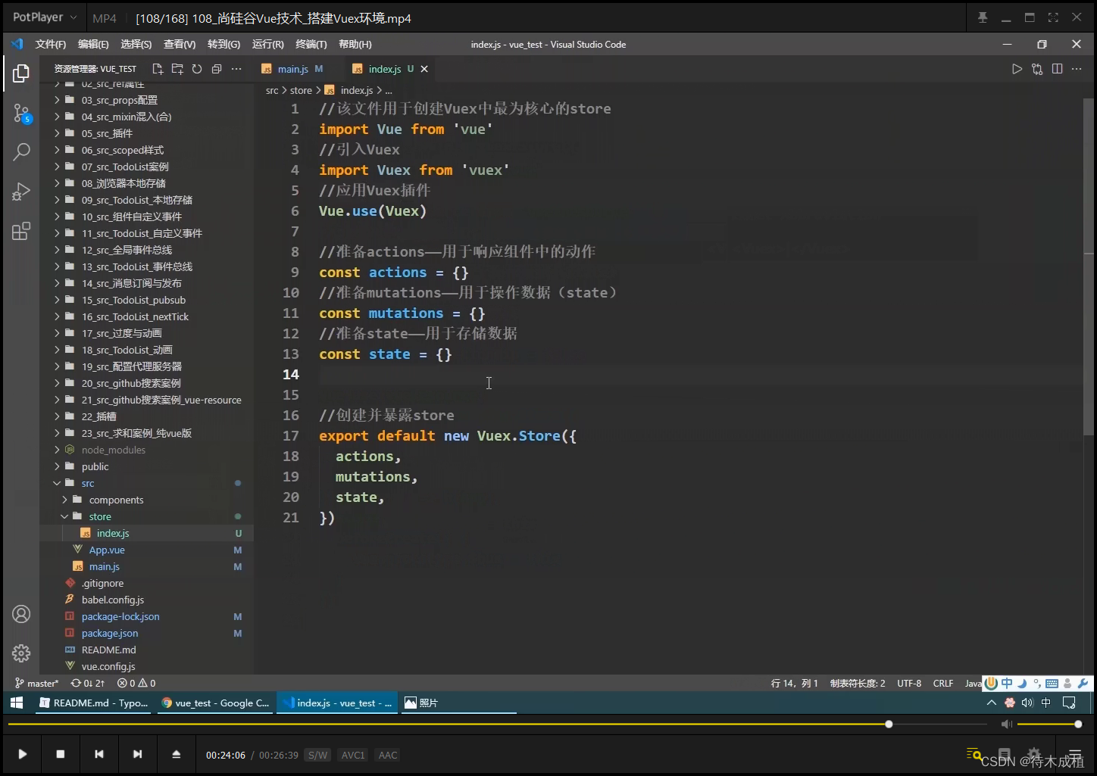The width and height of the screenshot is (1097, 776).
Task: Toggle PotPlayer fullscreen button
Action: 1053,17
